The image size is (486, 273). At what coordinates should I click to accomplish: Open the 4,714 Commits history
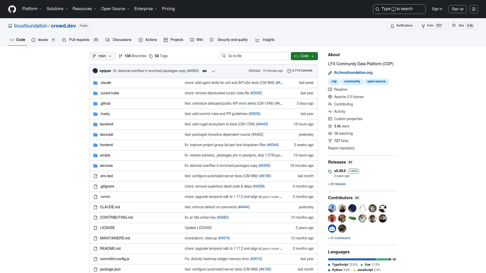(x=300, y=71)
